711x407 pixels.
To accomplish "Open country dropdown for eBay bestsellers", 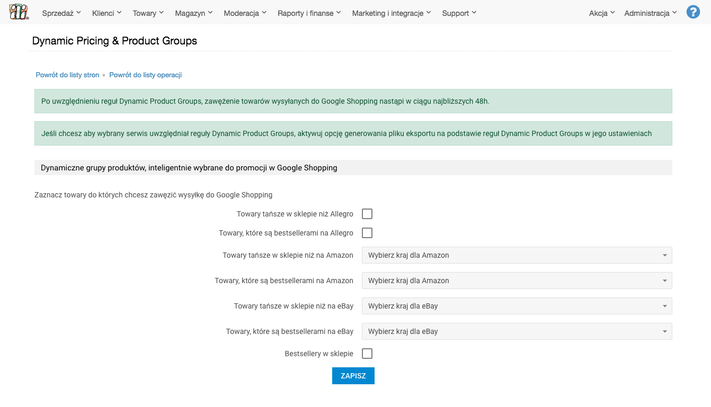I will click(x=517, y=331).
